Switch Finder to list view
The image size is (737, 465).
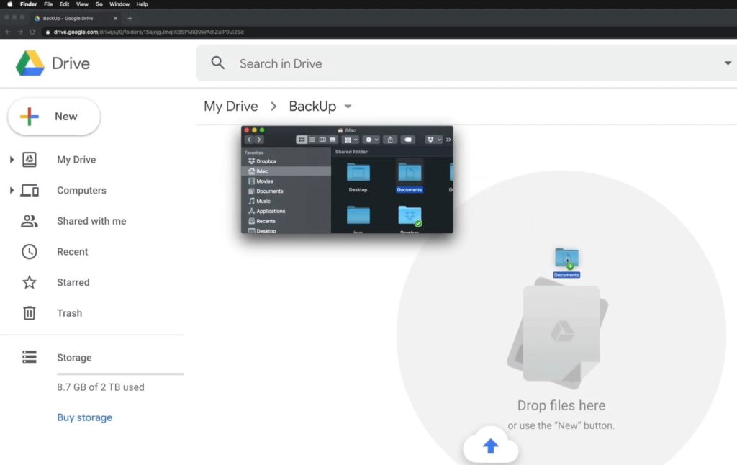click(x=312, y=140)
